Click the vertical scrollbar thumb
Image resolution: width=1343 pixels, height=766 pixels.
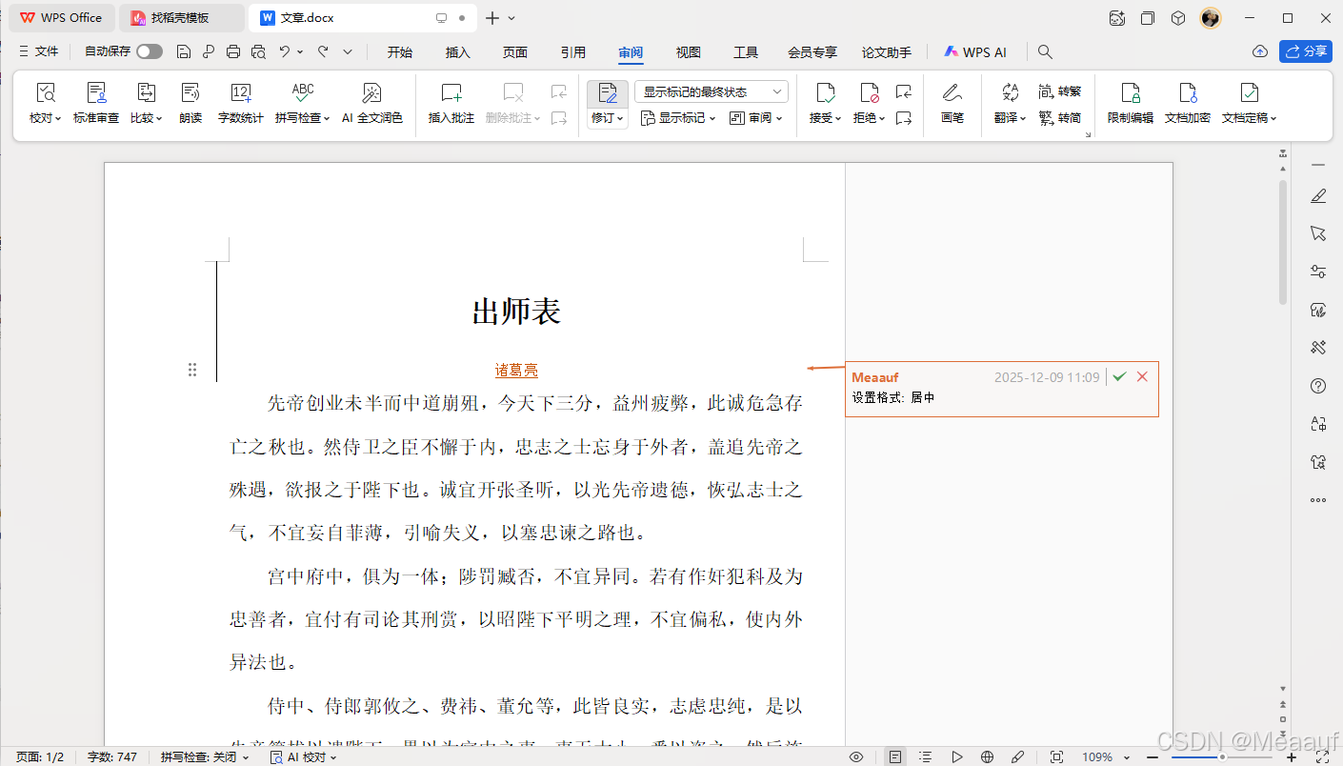click(x=1283, y=242)
